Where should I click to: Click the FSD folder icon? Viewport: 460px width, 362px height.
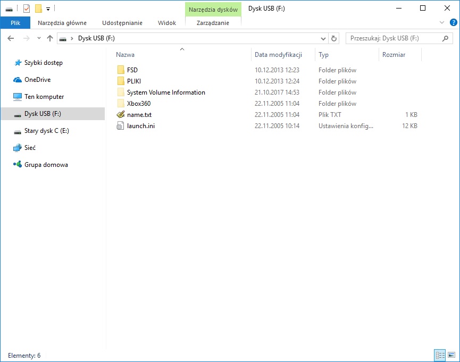[121, 70]
